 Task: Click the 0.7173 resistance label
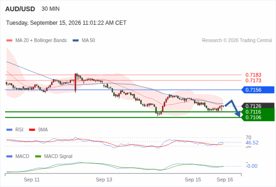253,80
